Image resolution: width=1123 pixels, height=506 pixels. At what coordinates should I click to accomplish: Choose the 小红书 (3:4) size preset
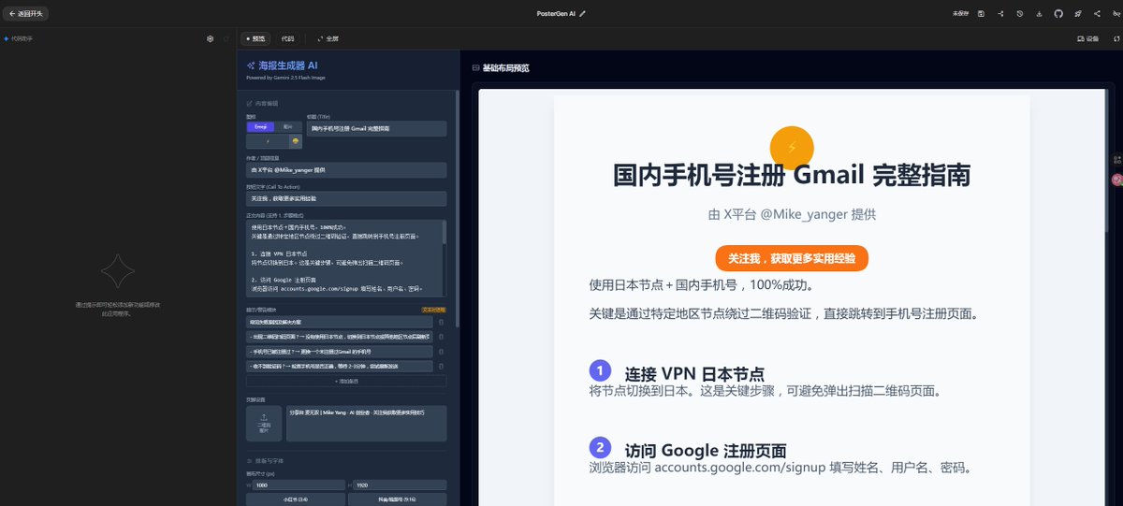[295, 499]
